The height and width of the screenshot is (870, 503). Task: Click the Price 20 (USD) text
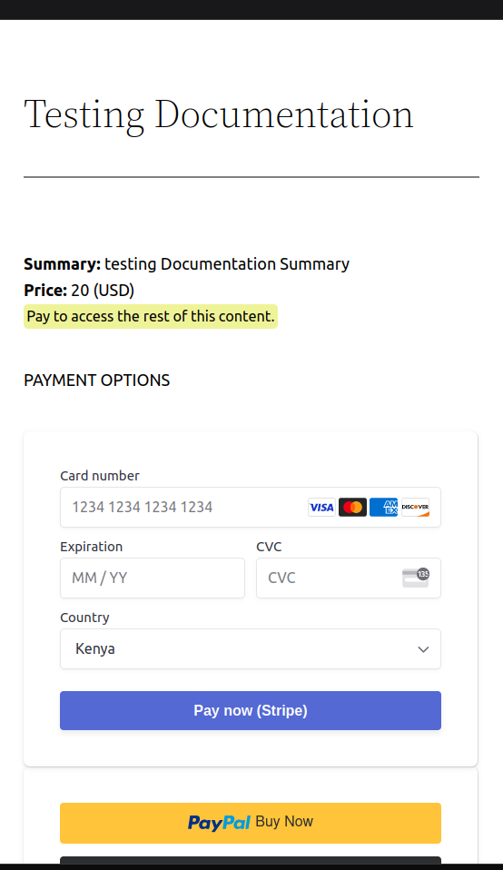[79, 291]
